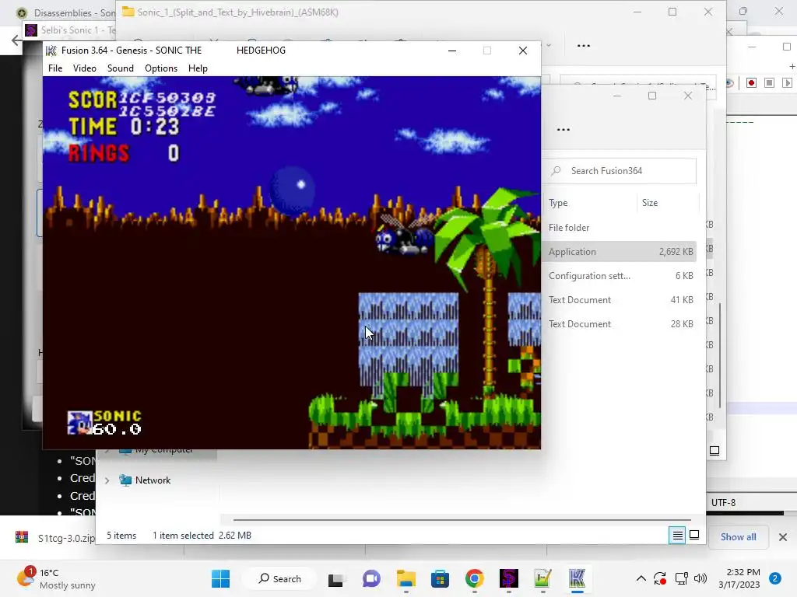Click the UTF-8 encoding status entry
This screenshot has width=797, height=597.
point(723,503)
